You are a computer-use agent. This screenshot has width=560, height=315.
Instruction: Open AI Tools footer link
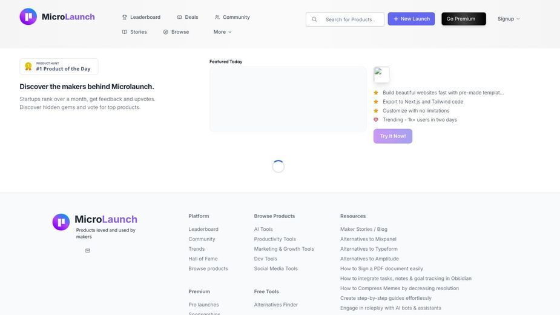(x=263, y=229)
